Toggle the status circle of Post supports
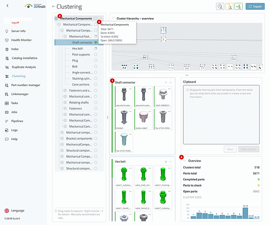270x225 pixels. click(95, 54)
